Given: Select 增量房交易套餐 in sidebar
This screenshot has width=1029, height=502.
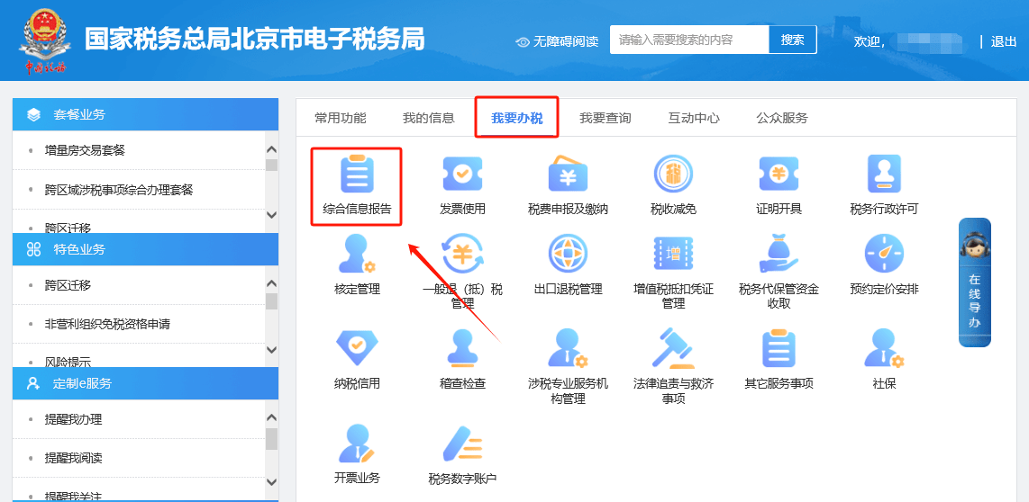Looking at the screenshot, I should click(x=85, y=150).
